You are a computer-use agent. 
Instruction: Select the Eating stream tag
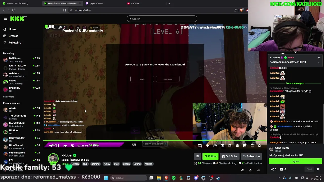pyautogui.click(x=137, y=164)
